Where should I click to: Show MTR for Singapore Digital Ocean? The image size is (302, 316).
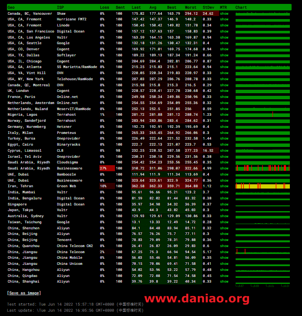[224, 204]
